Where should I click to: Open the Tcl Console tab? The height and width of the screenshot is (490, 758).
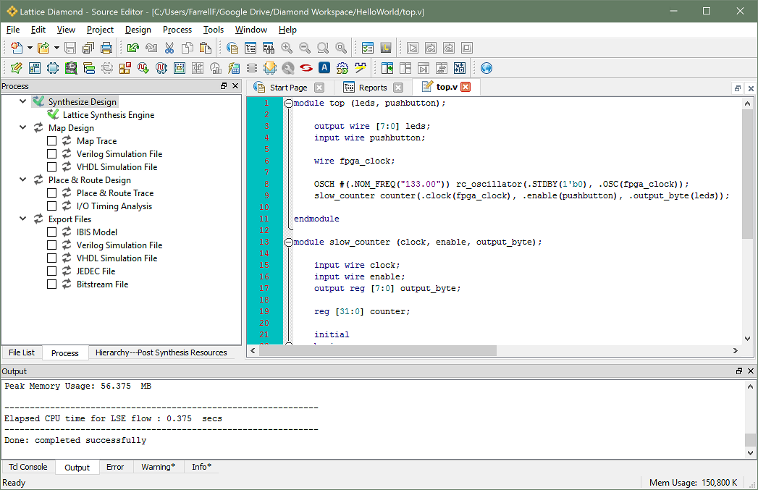(x=28, y=467)
